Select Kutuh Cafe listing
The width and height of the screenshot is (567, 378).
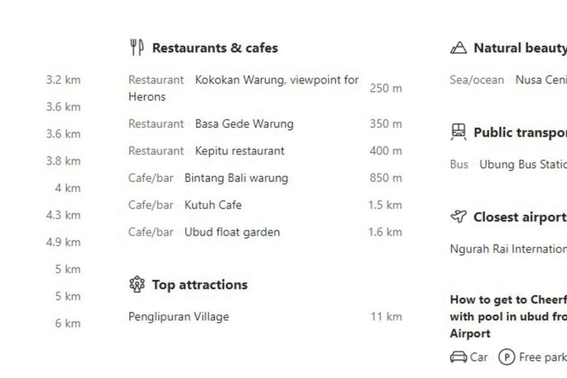point(265,205)
